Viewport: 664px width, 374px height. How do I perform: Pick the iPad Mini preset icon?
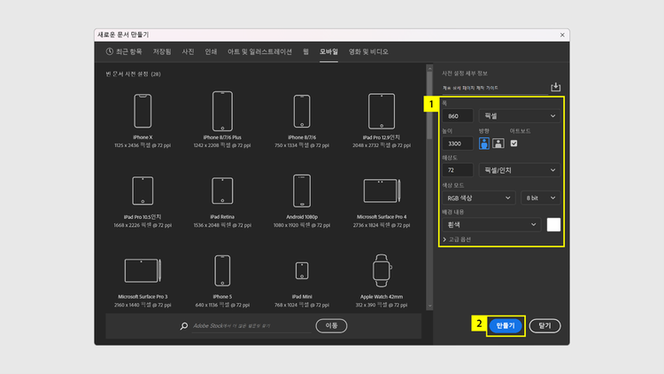point(302,270)
